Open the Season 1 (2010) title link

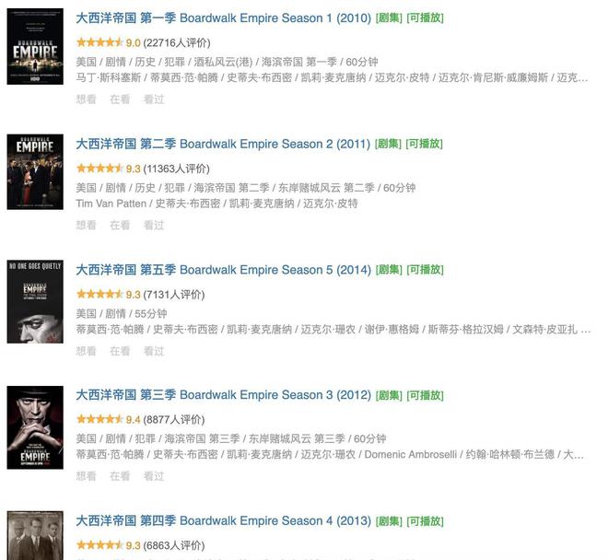click(223, 17)
